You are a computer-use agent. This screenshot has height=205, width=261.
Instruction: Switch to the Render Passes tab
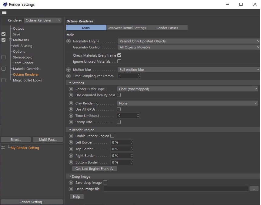point(167,28)
